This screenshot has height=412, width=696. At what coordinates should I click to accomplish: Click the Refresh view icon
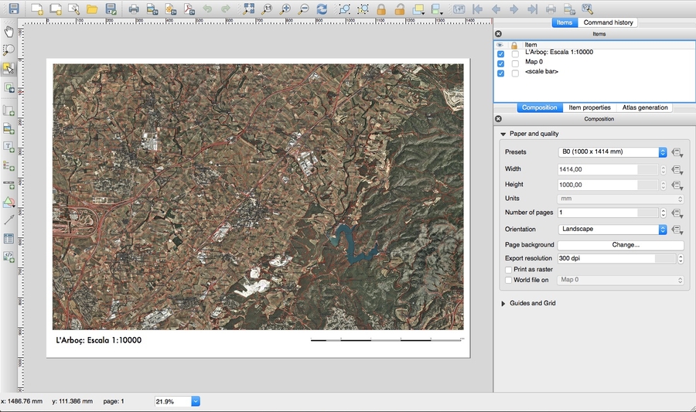tap(322, 9)
